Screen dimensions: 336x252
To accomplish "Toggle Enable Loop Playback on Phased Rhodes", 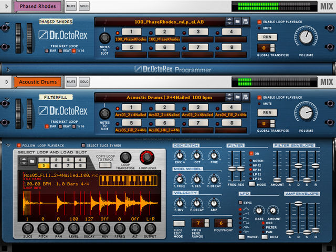I will pyautogui.click(x=259, y=22).
